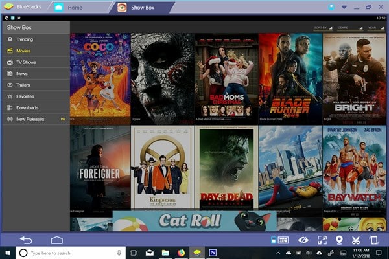
Task: Expand the Year dropdown
Action: click(376, 28)
